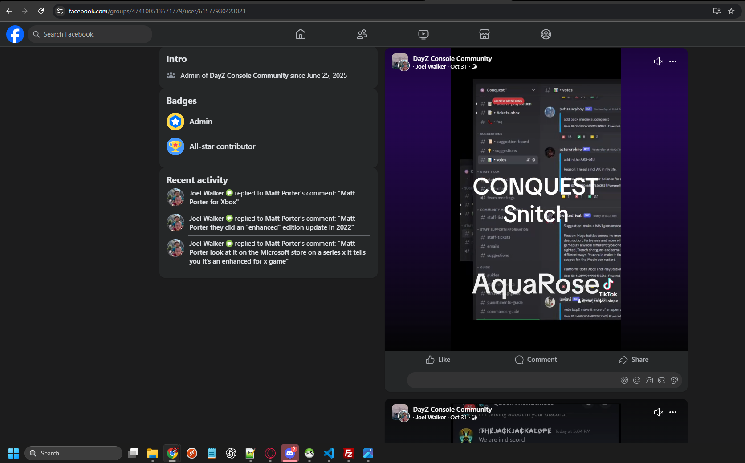Open the HS app on taskbar
Image resolution: width=745 pixels, height=463 pixels.
coord(309,453)
